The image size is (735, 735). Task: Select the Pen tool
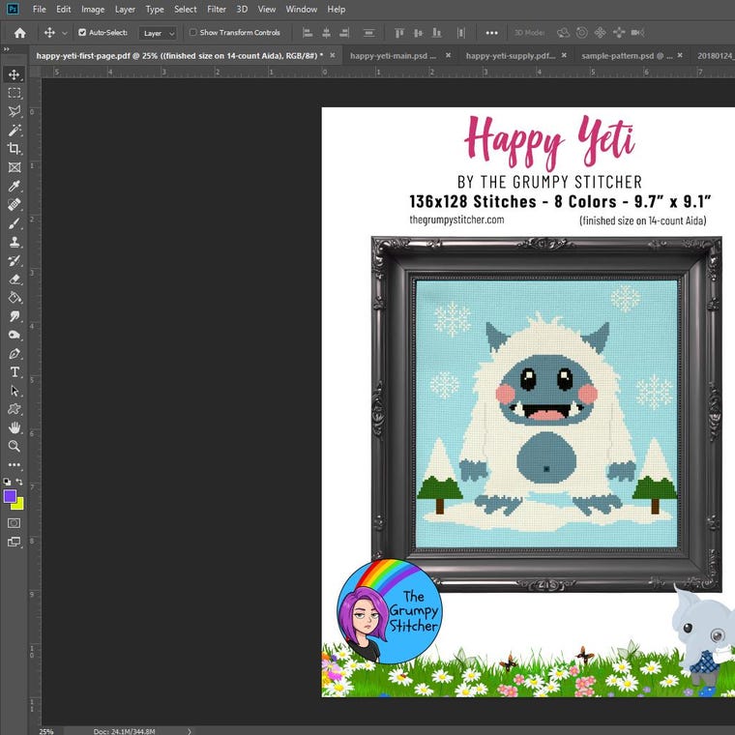(x=15, y=353)
